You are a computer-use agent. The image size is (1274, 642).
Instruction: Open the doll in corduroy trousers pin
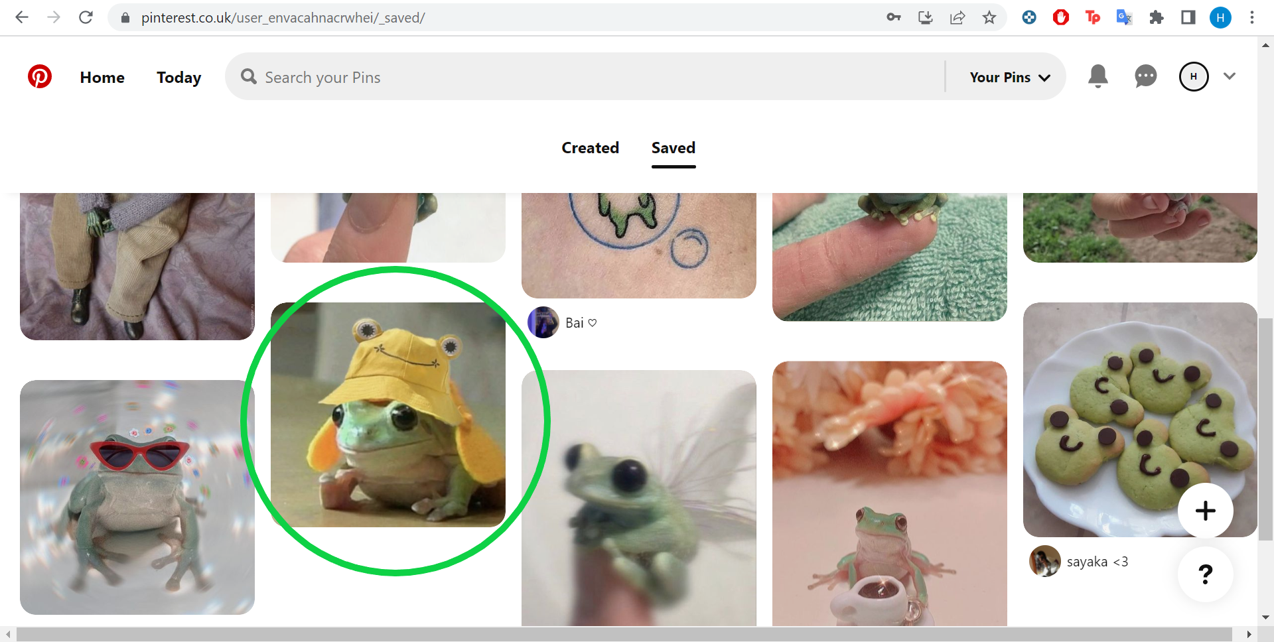tap(137, 267)
